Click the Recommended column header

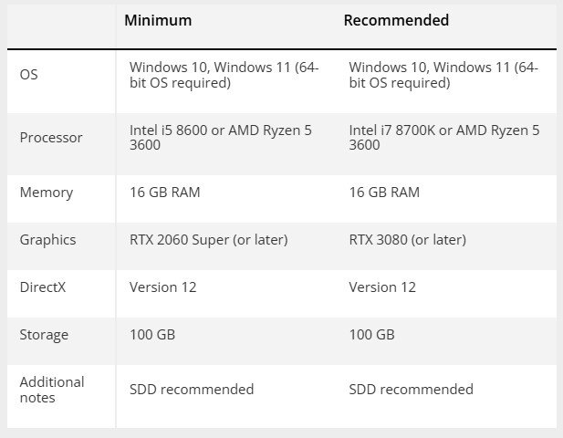(396, 20)
